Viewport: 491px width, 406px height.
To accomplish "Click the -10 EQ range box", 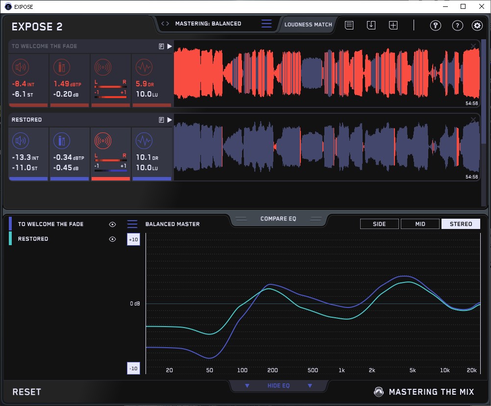I will pos(133,368).
